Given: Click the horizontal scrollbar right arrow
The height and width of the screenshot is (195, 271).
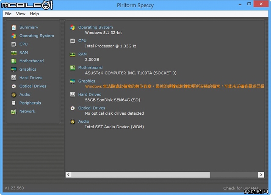Looking at the screenshot, I should click(261, 175).
